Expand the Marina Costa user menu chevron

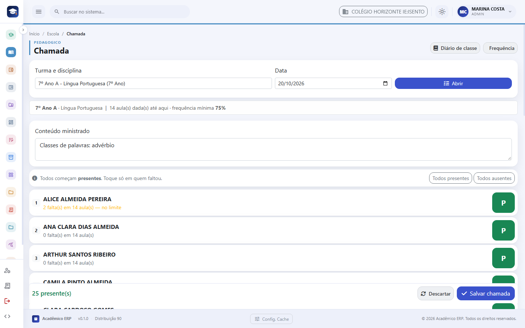(x=510, y=12)
